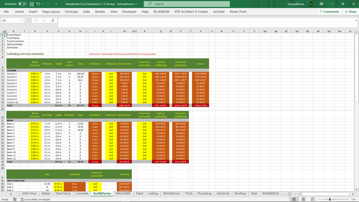Open the Page Layout tab
This screenshot has width=359, height=202.
(51, 12)
